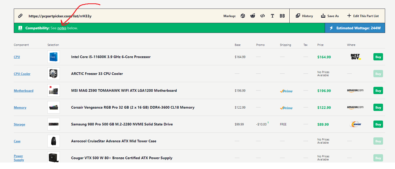This screenshot has height=169, width=395.
Task: Open list History
Action: point(304,16)
